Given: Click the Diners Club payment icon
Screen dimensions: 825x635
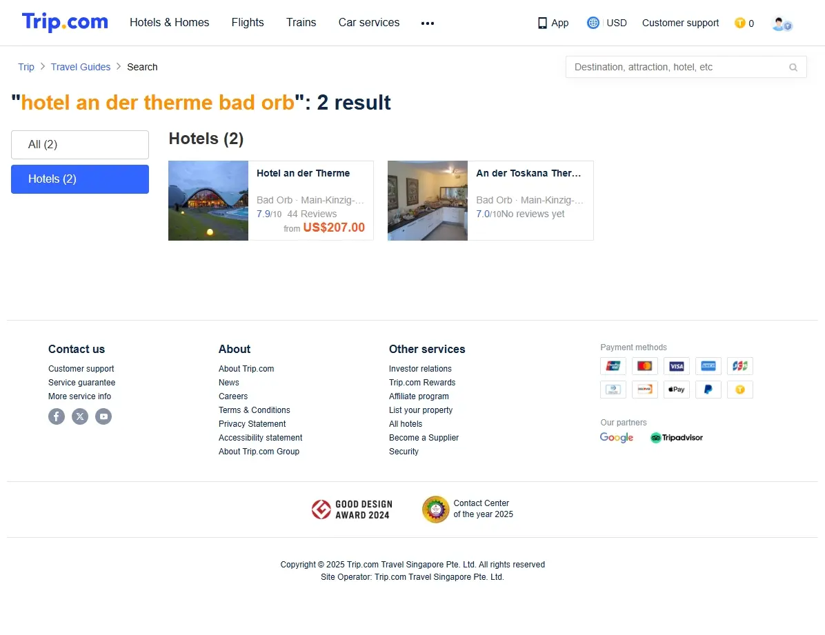Looking at the screenshot, I should pyautogui.click(x=613, y=390).
